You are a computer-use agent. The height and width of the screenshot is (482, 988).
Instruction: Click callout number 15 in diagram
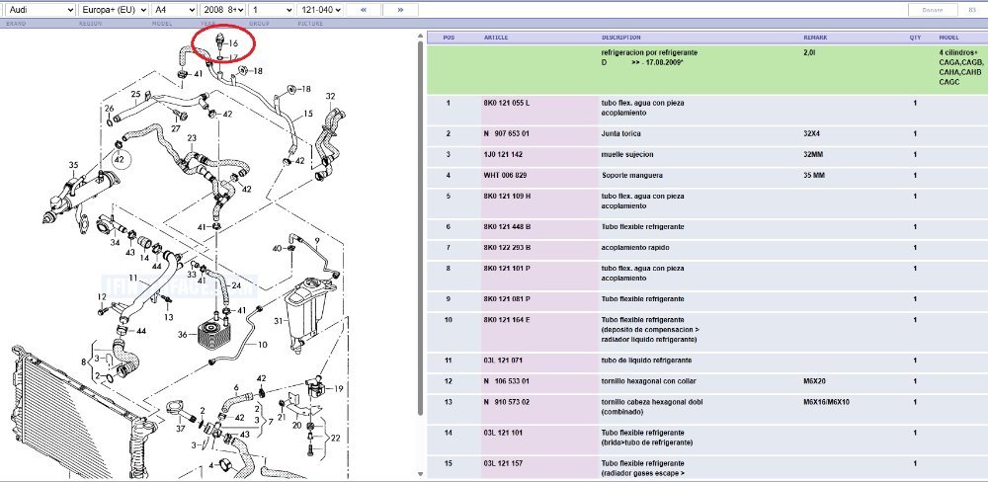307,114
